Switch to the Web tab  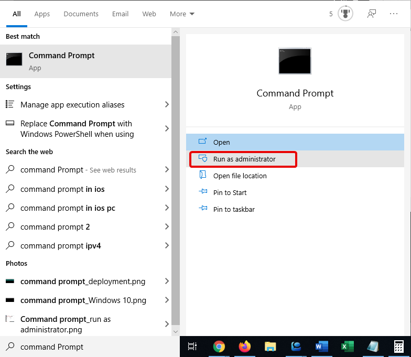149,14
